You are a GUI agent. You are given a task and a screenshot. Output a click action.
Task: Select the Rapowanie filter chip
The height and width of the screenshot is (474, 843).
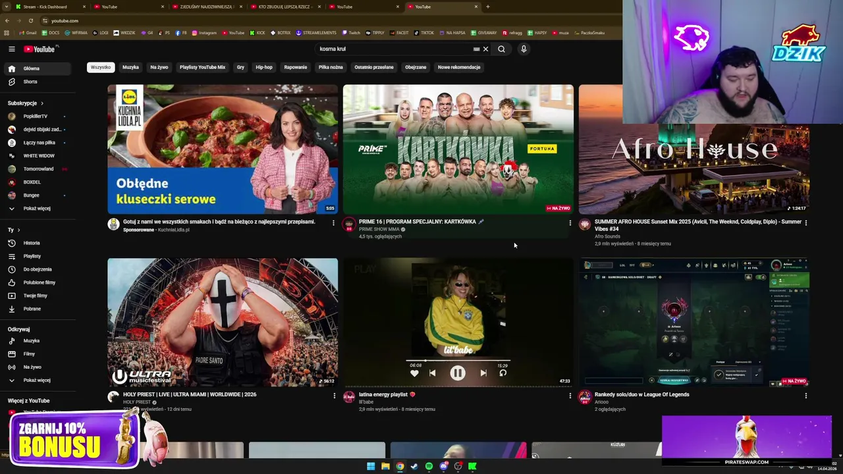(296, 67)
